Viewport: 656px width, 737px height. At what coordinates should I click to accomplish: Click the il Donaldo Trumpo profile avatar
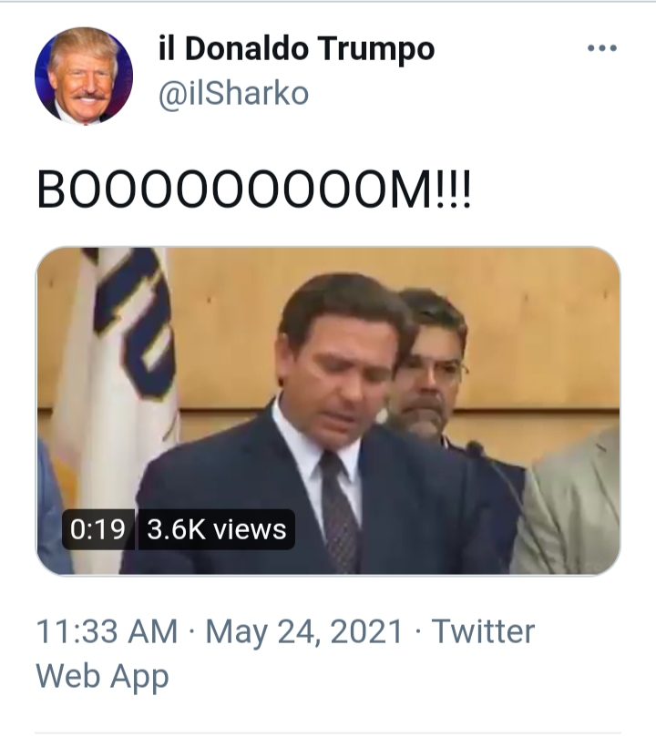tap(84, 76)
